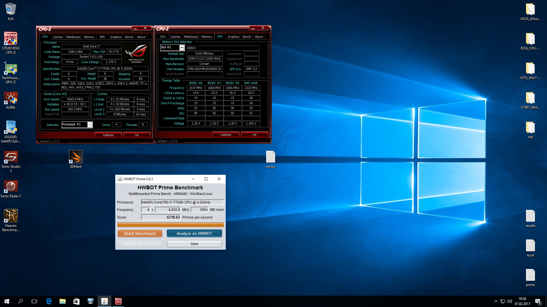Open Sonic Radar 3 shortcut
Image resolution: width=547 pixels, height=307 pixels.
[x=11, y=189]
